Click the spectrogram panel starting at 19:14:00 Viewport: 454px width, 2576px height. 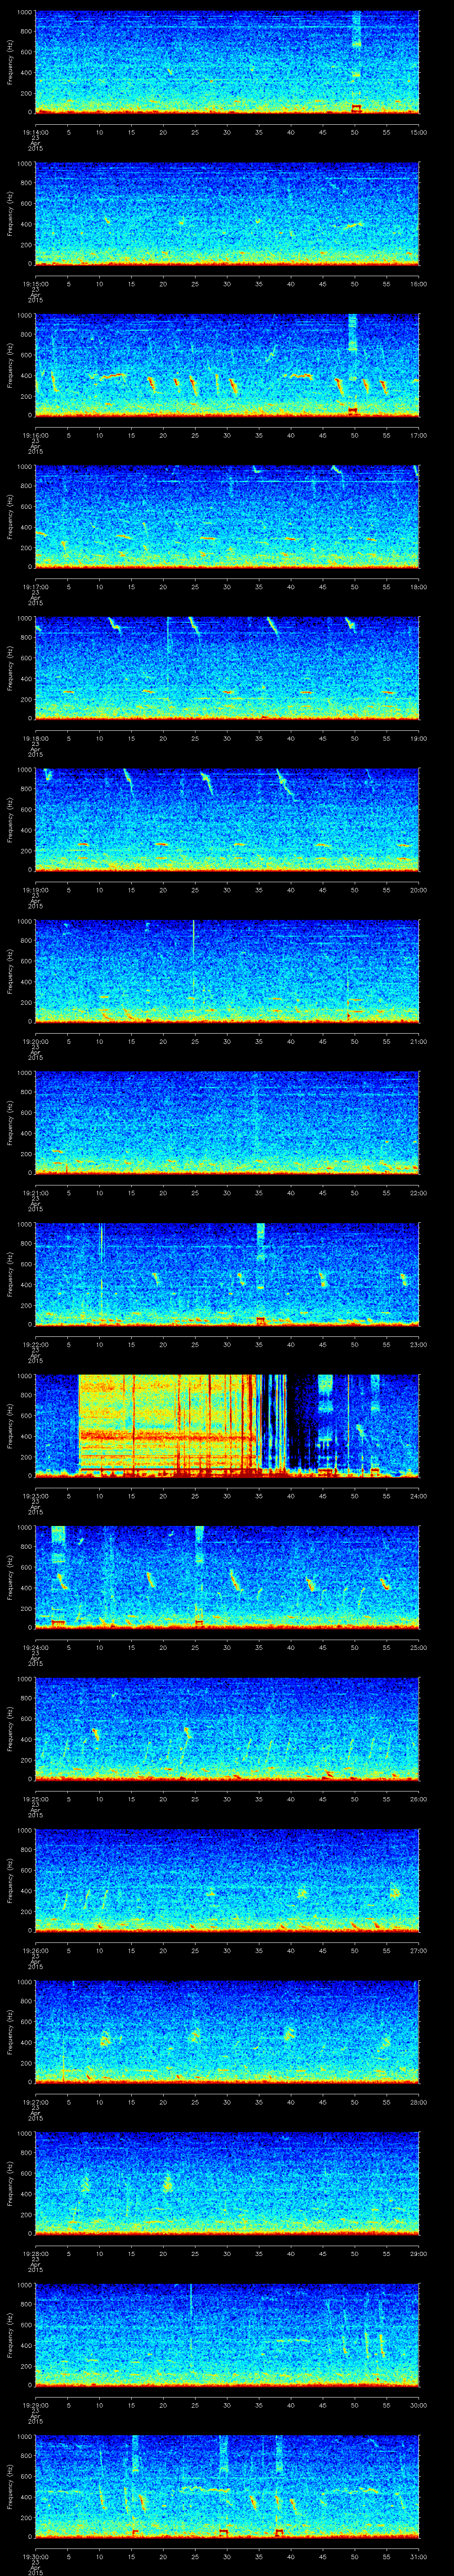click(x=227, y=63)
